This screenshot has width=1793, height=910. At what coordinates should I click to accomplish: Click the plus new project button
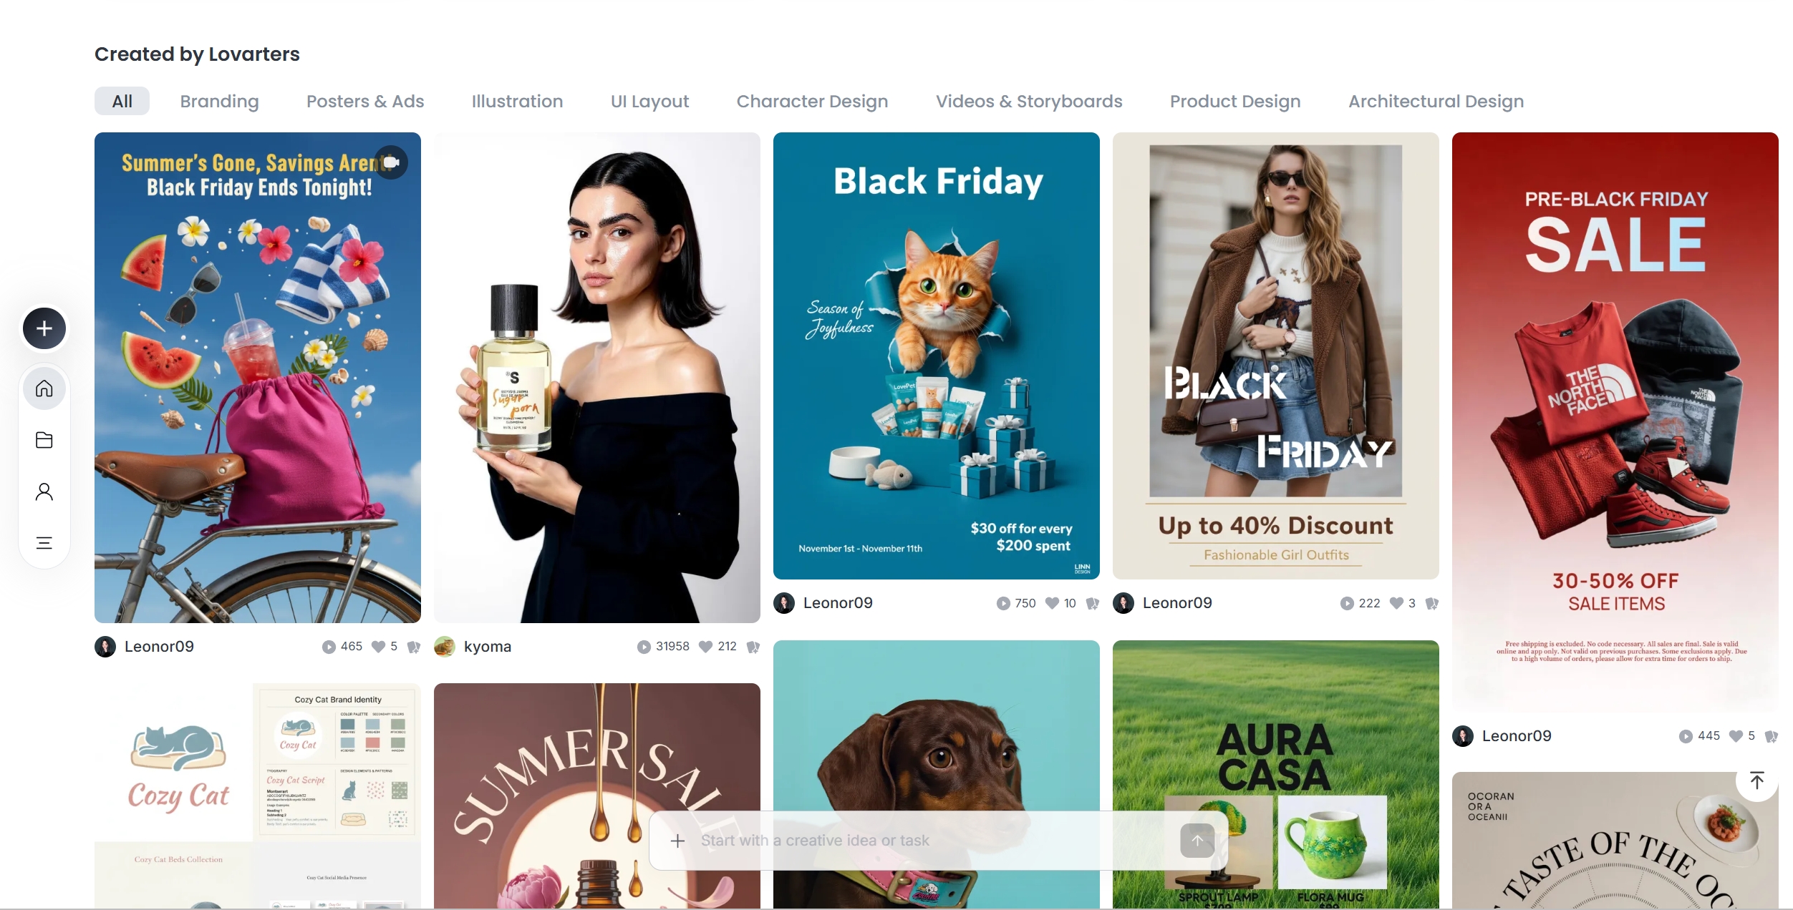(44, 328)
